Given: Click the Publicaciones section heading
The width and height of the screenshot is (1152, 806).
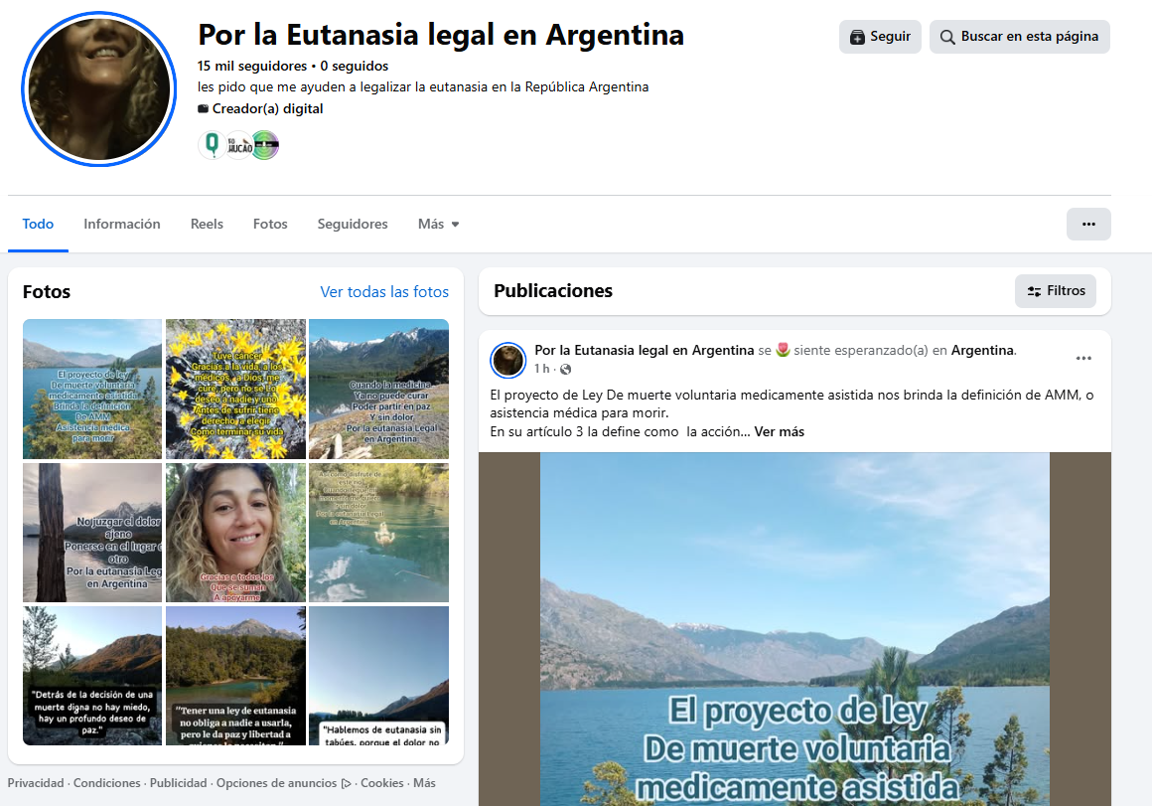Looking at the screenshot, I should click(x=553, y=291).
